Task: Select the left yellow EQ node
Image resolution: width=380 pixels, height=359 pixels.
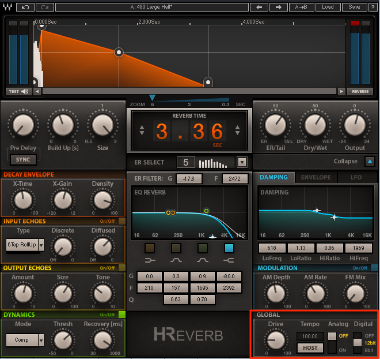Action: click(x=168, y=213)
